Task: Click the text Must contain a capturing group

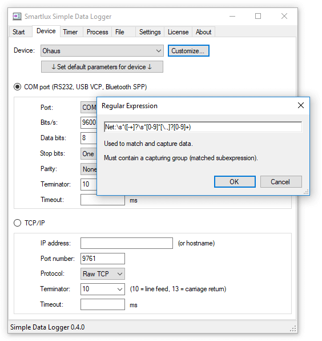Action: [181, 158]
